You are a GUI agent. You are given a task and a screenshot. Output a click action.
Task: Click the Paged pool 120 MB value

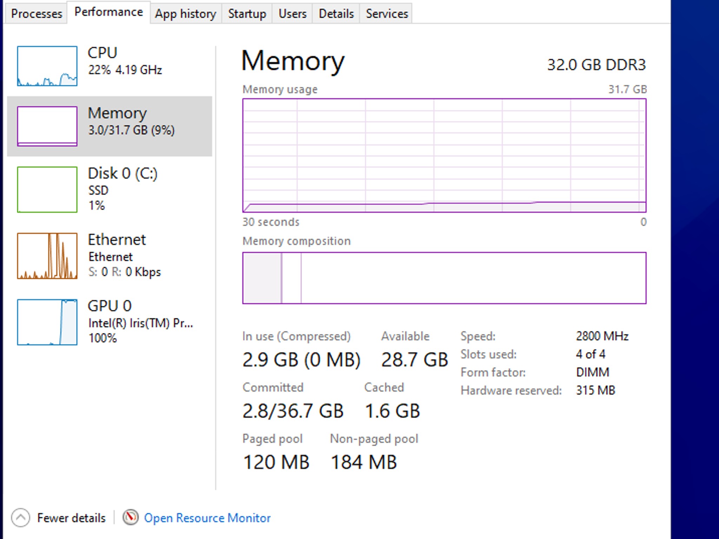(276, 462)
